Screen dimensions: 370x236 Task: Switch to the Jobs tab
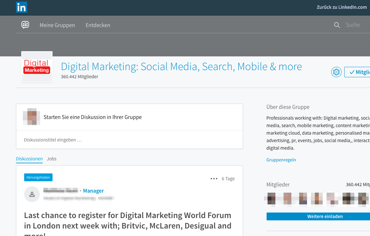[x=52, y=159]
